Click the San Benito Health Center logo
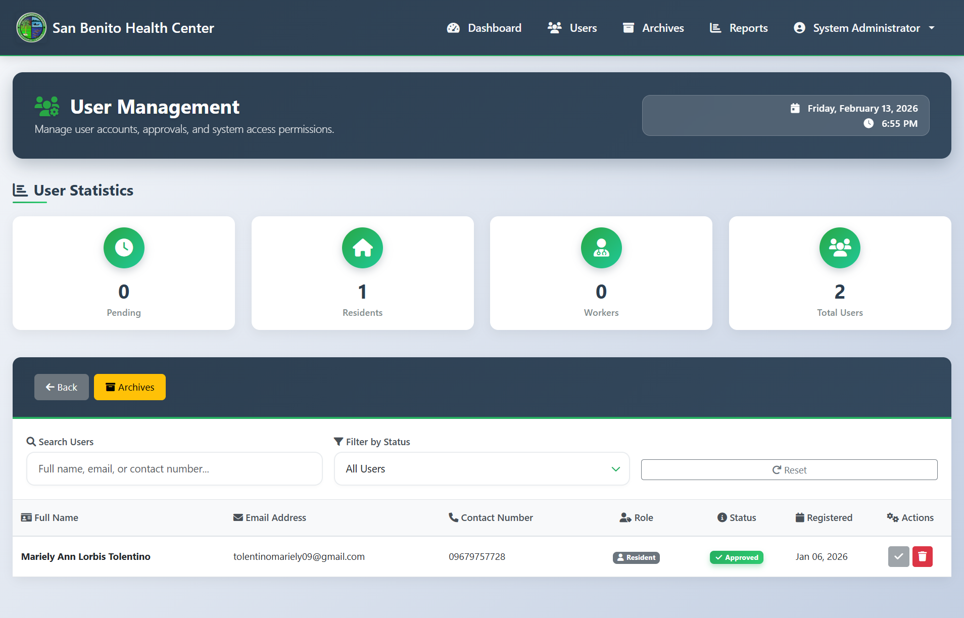This screenshot has height=618, width=964. (x=31, y=27)
